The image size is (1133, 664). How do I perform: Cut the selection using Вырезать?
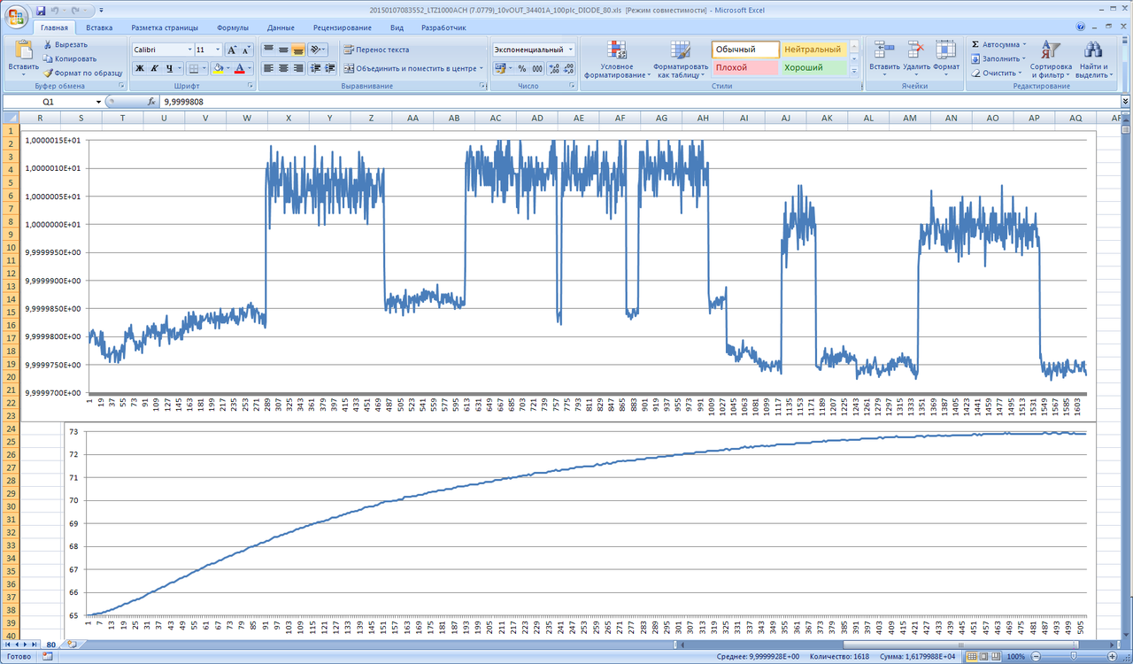click(x=66, y=44)
